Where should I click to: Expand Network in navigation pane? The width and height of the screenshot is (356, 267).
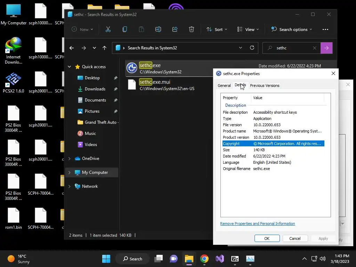tap(70, 186)
